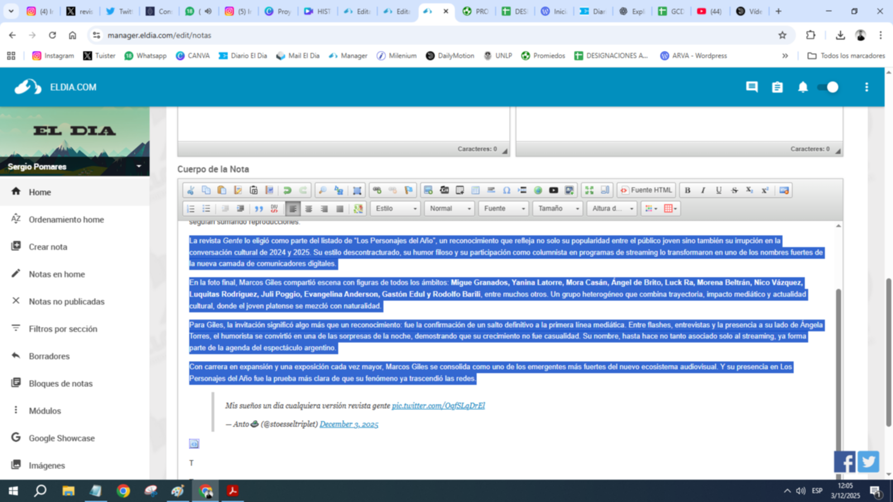This screenshot has width=893, height=502.
Task: Open the notifications bell in header
Action: coord(803,87)
